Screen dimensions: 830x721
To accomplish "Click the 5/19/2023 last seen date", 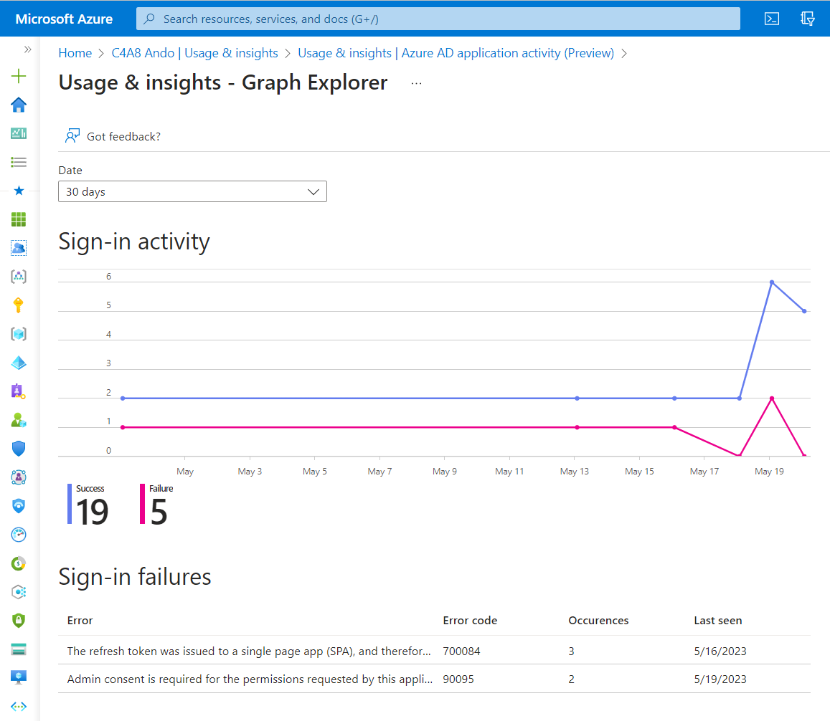I will click(x=720, y=679).
